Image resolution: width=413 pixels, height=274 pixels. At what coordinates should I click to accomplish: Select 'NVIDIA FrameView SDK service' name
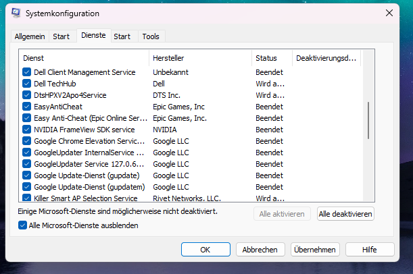[x=84, y=130]
